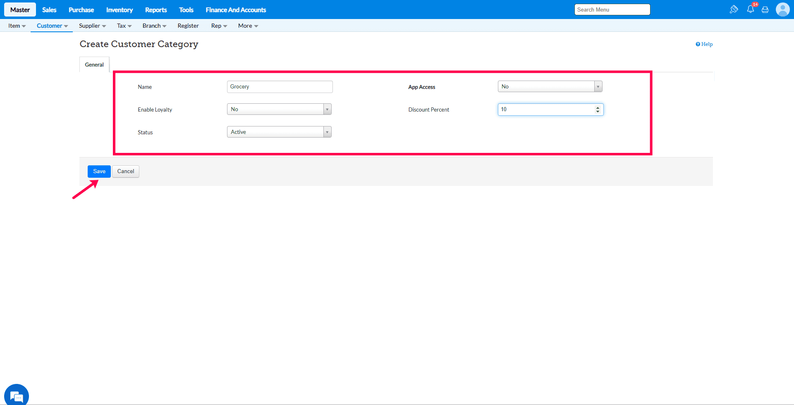794x405 pixels.
Task: Expand the Item submenu
Action: [17, 26]
